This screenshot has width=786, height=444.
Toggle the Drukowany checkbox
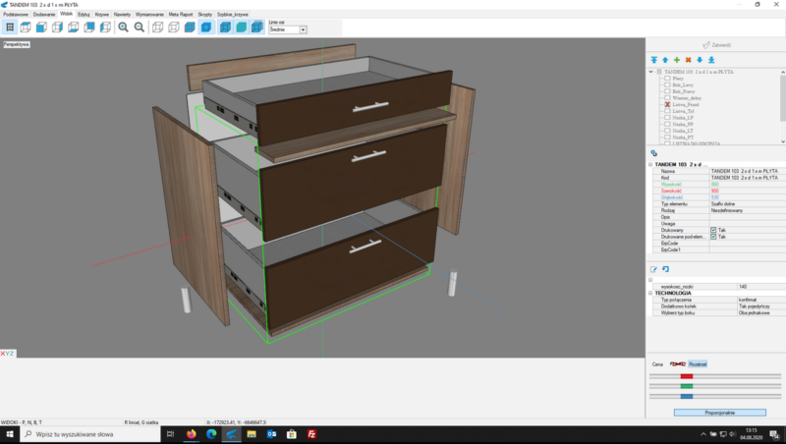(x=713, y=230)
